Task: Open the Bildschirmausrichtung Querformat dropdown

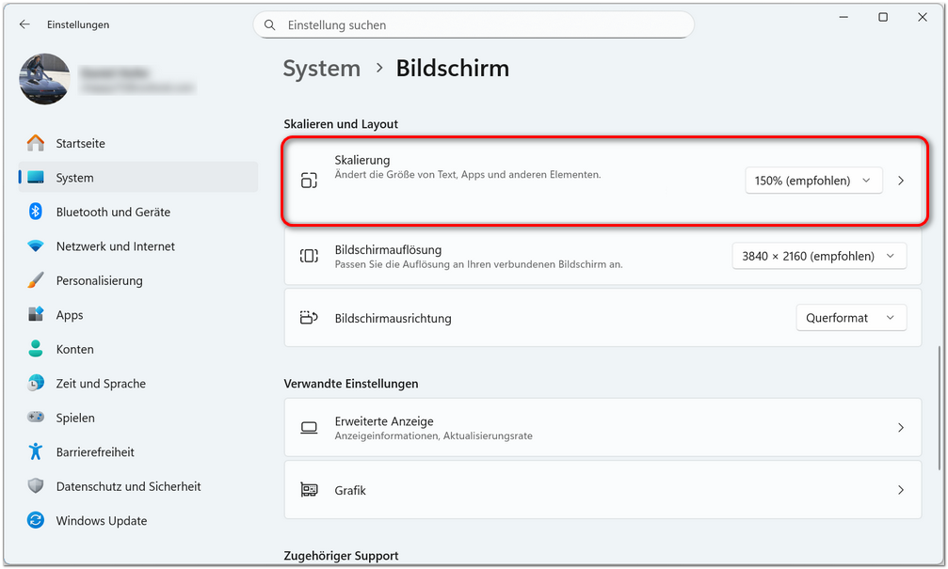Action: click(850, 318)
